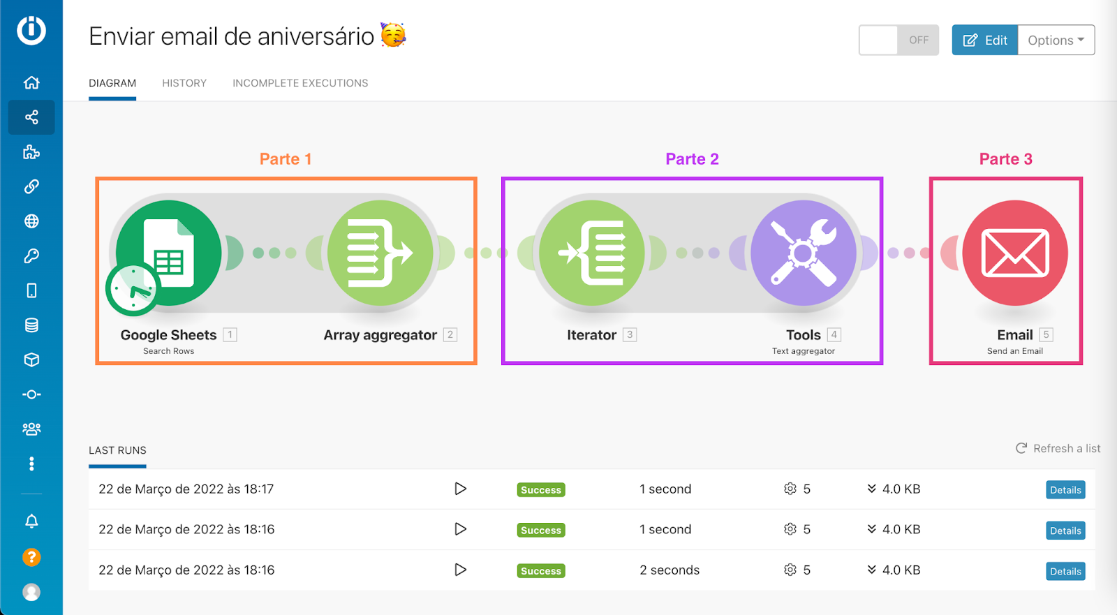Screen dimensions: 1117x615
Task: Select the Iterator module
Action: 592,253
